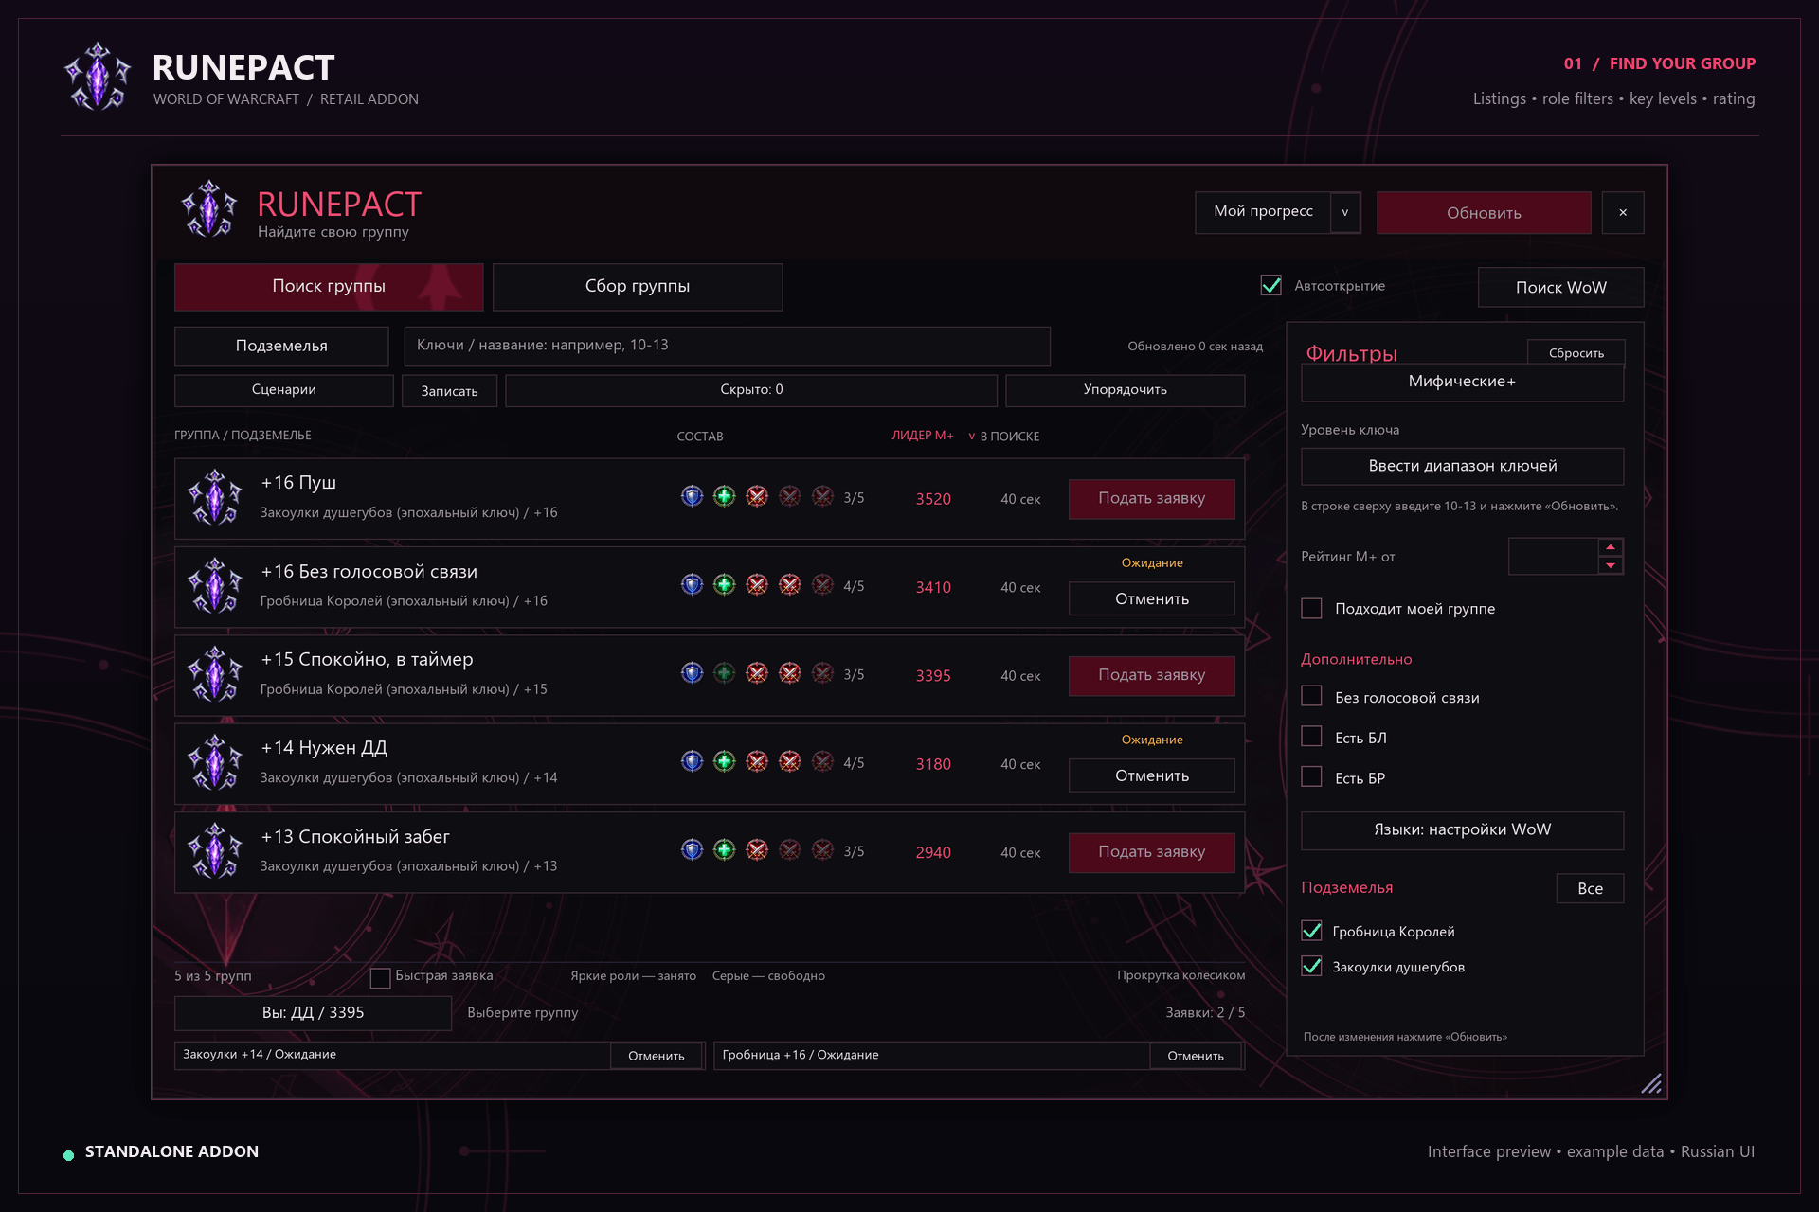
Task: Grab the window resize grip icon
Action: [x=1651, y=1083]
